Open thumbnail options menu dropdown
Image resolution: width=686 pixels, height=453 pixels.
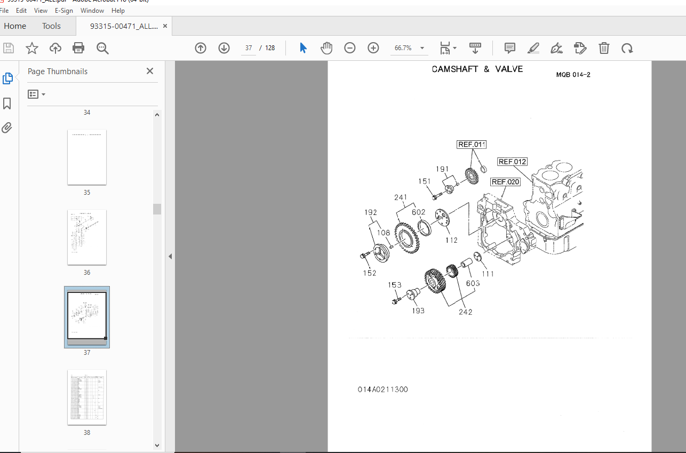(37, 94)
